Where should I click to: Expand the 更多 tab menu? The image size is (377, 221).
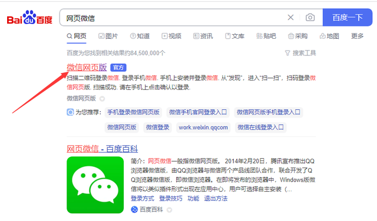(358, 36)
